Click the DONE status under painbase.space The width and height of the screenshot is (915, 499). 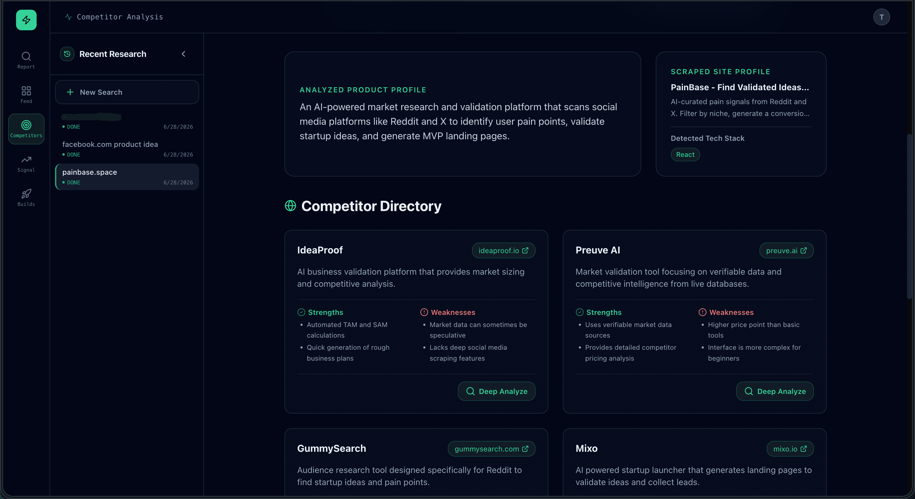point(71,183)
